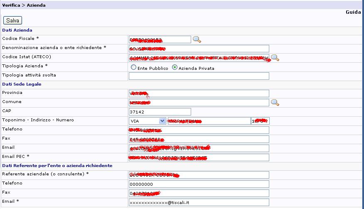Click the Codice Istat (ATECO) lookup icon
Screen dimensions: 364x209
coord(275,58)
